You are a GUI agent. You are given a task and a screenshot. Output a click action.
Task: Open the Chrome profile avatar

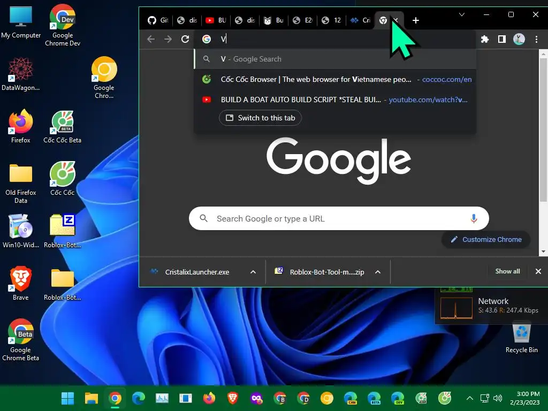[x=519, y=39]
